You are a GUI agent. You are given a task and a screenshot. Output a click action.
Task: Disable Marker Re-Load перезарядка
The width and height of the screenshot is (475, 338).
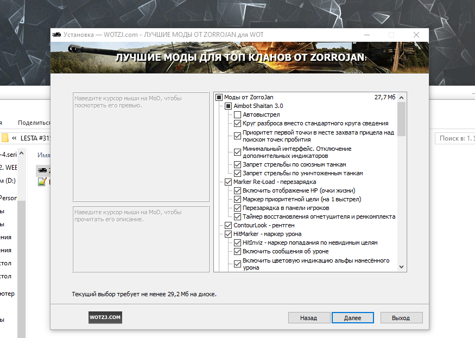[x=228, y=182]
